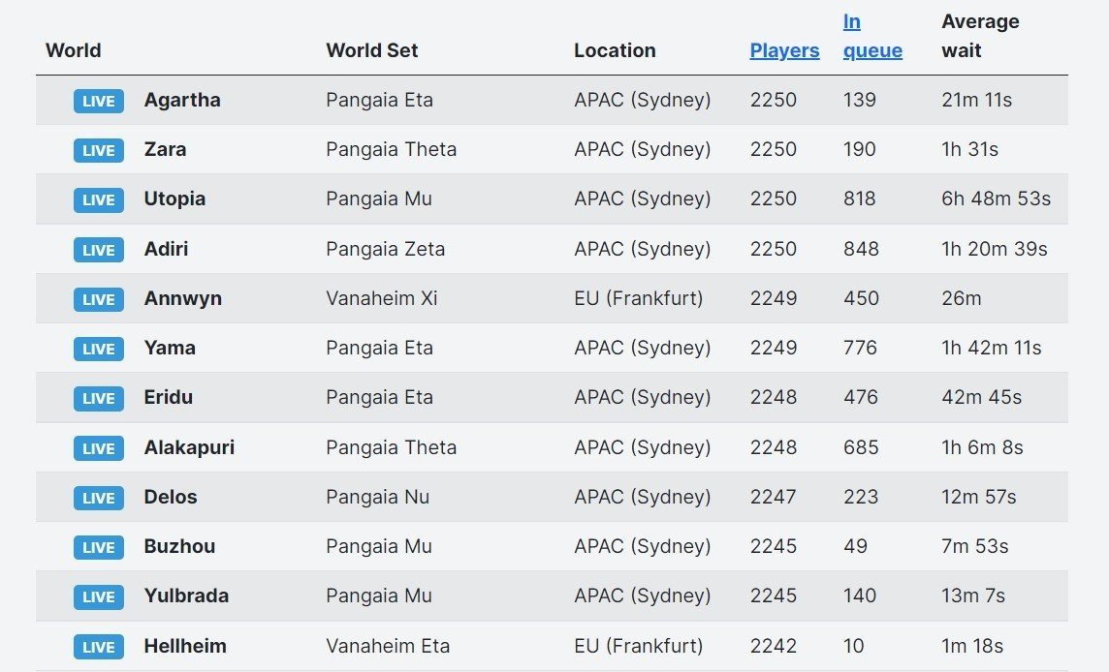The height and width of the screenshot is (672, 1109).
Task: Click the LIVE badge next to Yama
Action: (99, 349)
